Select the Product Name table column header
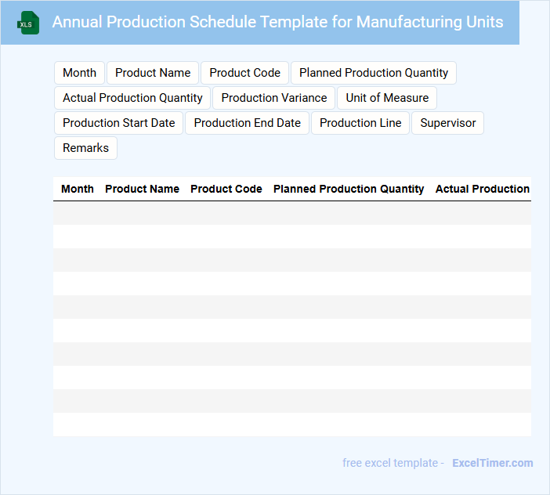Image resolution: width=550 pixels, height=495 pixels. coord(142,189)
